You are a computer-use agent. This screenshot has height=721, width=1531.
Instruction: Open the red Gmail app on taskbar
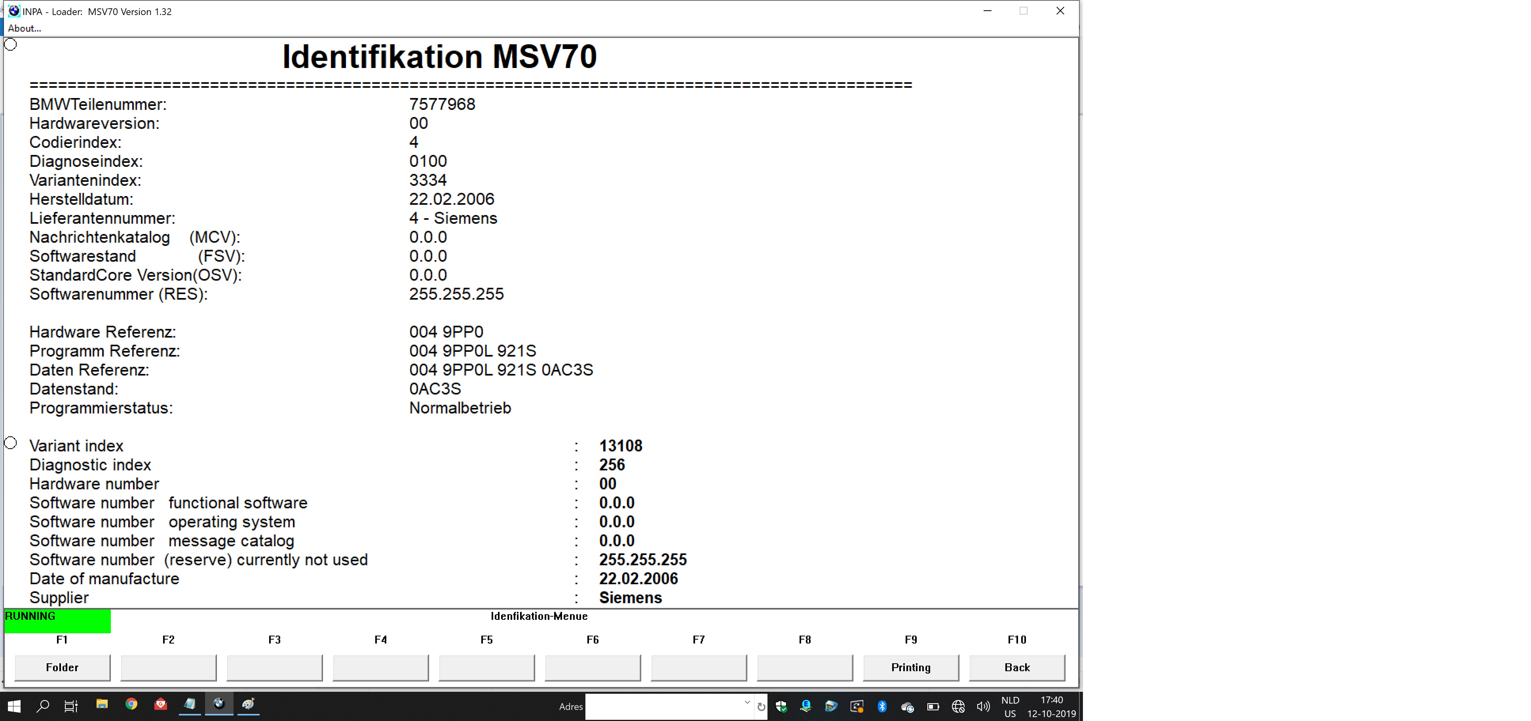click(x=160, y=704)
